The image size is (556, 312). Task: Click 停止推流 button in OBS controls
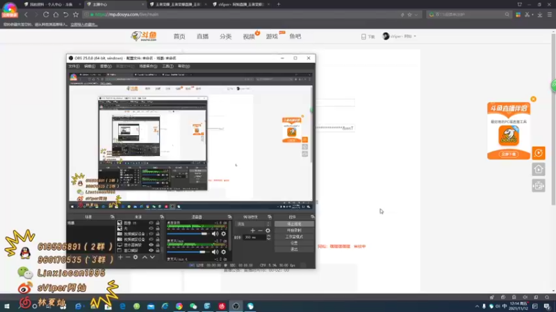point(294,224)
